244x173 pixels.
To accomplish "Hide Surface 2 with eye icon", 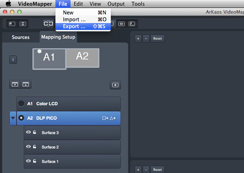I will click(x=28, y=147).
